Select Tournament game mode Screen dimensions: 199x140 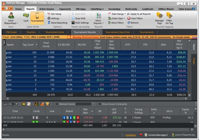37,18
